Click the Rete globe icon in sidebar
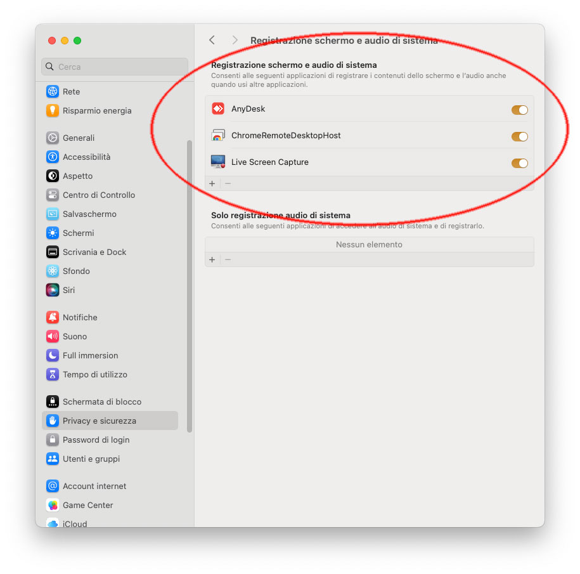This screenshot has height=574, width=580. coord(53,91)
